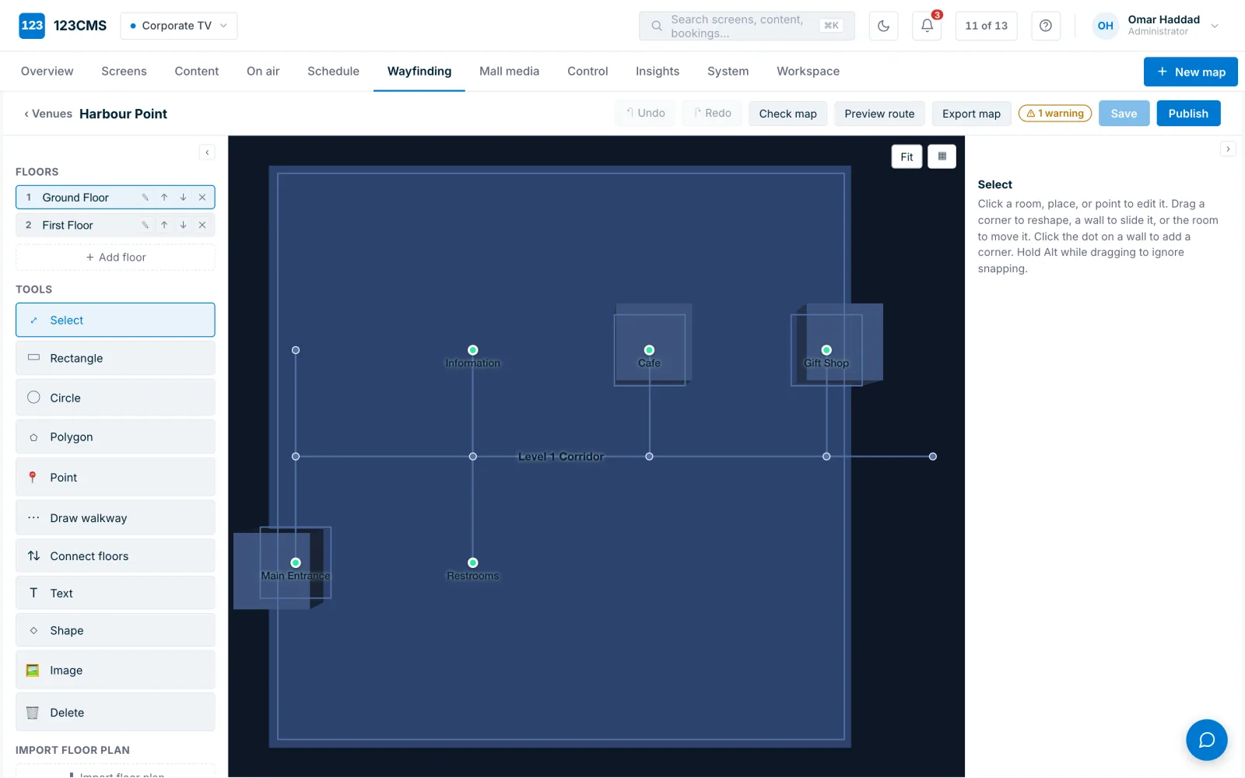Select the Gift Shop point on map

(826, 350)
